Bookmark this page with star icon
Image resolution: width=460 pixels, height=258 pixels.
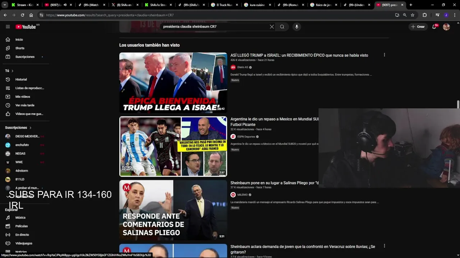(x=413, y=15)
